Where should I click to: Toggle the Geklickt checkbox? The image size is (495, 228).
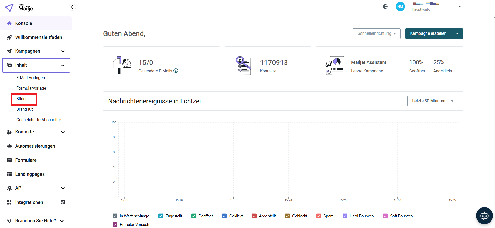[x=224, y=216]
